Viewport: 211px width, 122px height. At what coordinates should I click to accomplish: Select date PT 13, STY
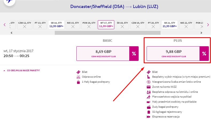[40, 25]
